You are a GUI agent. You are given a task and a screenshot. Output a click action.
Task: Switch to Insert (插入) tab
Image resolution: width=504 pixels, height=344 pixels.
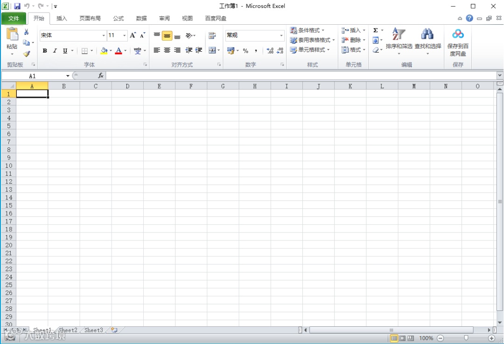click(x=62, y=18)
